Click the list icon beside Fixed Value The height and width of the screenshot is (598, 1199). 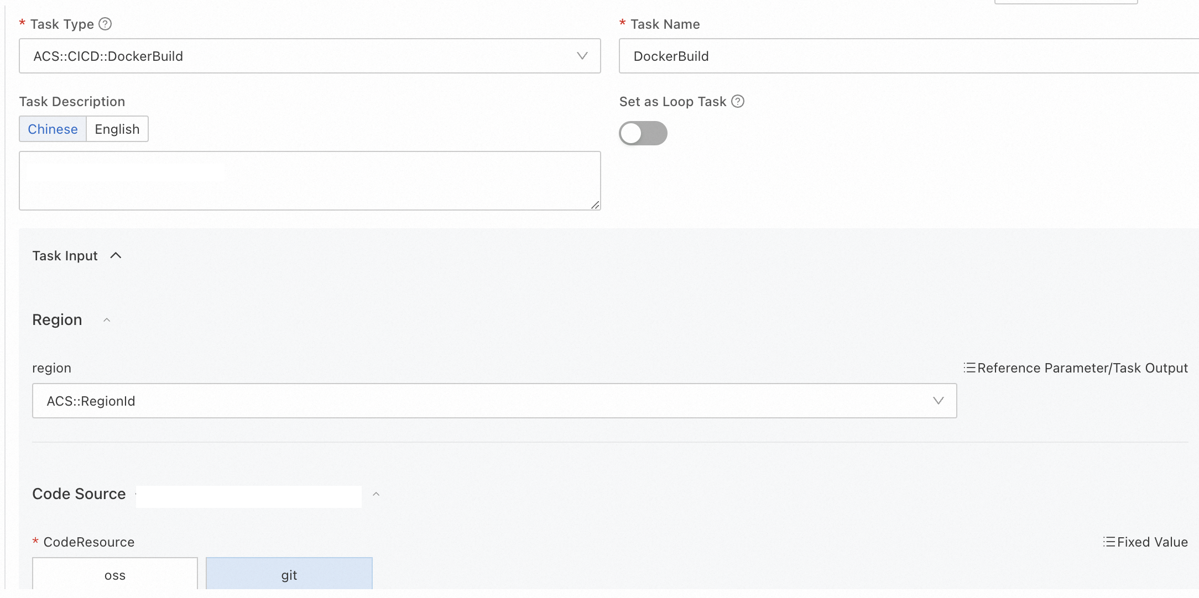(1109, 542)
